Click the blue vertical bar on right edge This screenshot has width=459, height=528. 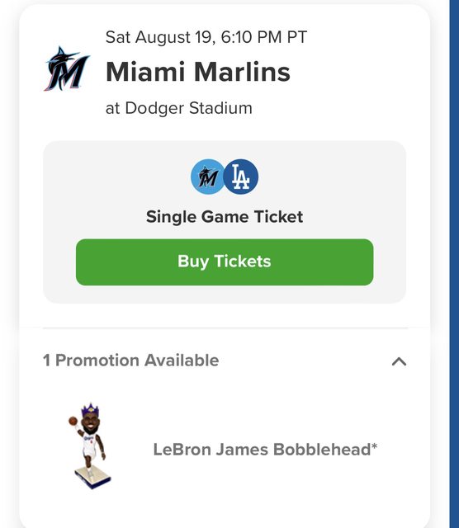coord(454,264)
